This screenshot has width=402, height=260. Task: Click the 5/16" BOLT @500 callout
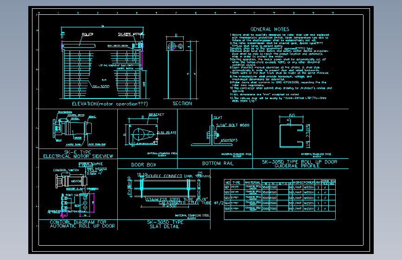(233, 125)
